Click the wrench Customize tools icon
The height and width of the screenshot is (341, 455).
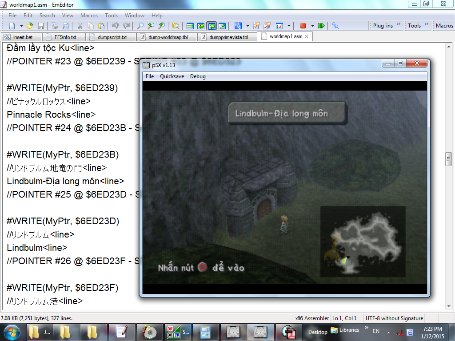(335, 26)
